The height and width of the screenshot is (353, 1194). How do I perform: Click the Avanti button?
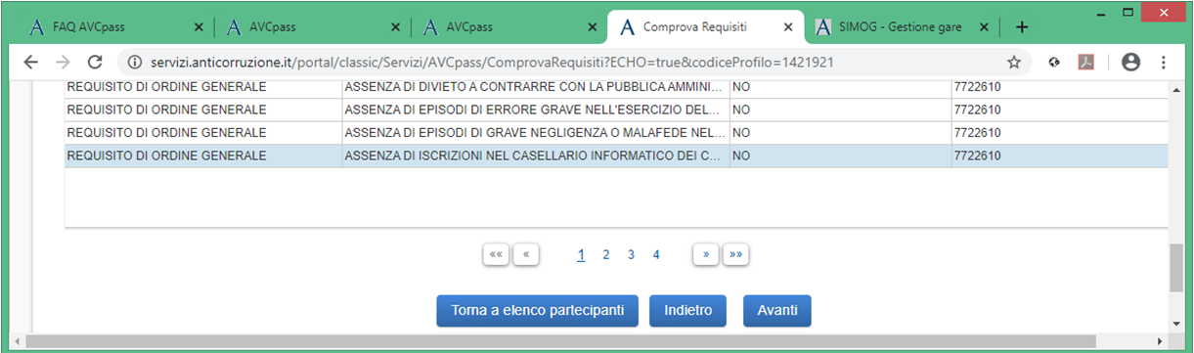pos(777,310)
